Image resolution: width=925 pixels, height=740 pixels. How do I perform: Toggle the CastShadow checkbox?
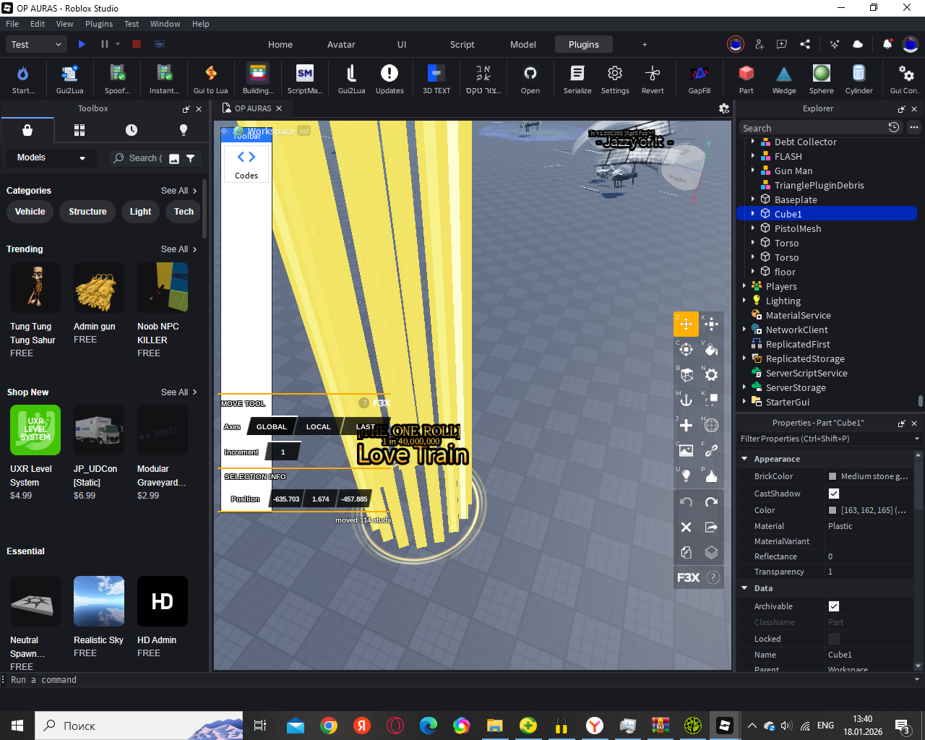click(x=834, y=494)
